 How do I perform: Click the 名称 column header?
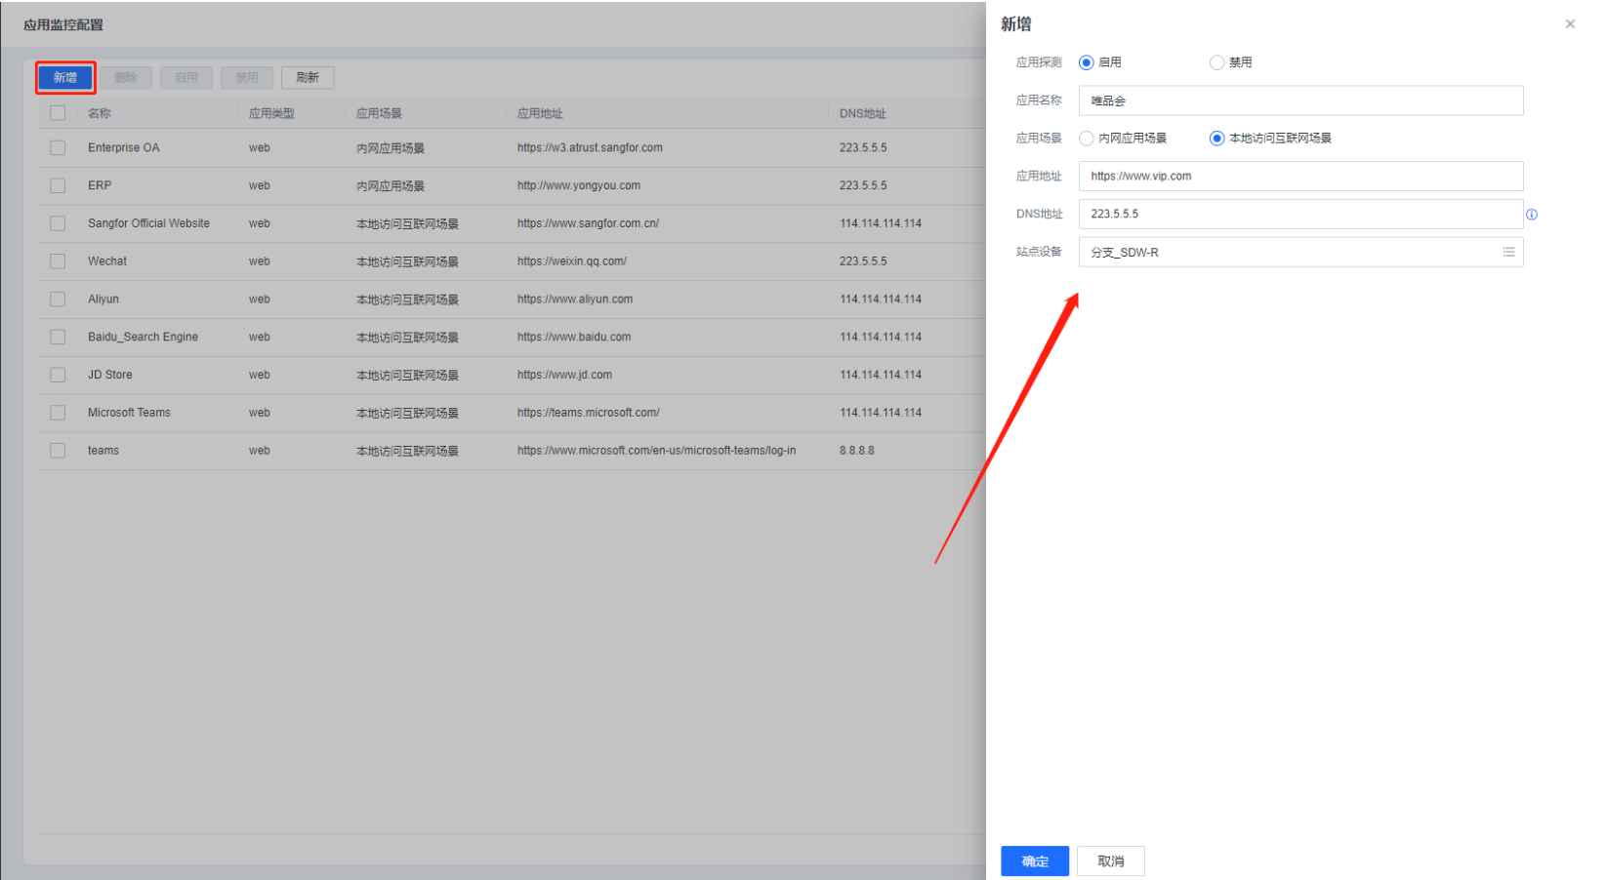click(x=100, y=113)
